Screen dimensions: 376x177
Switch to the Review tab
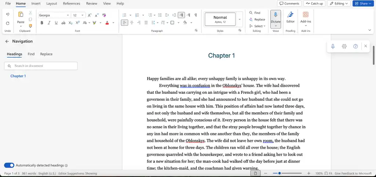click(x=91, y=4)
